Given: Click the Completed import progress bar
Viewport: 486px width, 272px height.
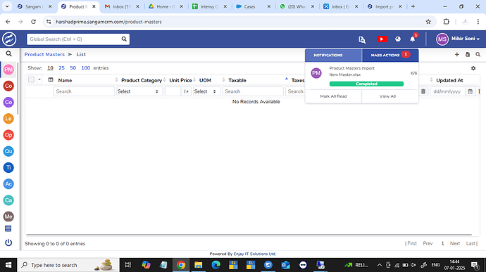Looking at the screenshot, I should (366, 84).
